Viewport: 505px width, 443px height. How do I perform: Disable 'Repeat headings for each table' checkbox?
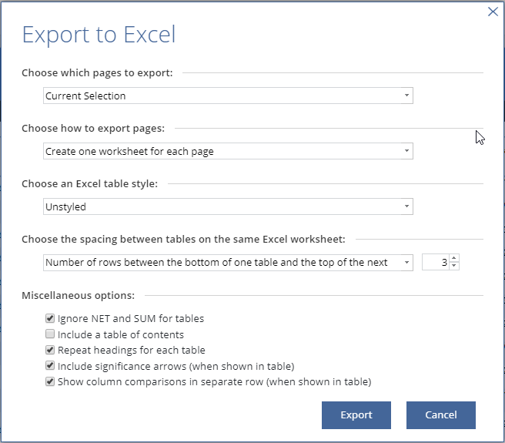click(x=50, y=351)
